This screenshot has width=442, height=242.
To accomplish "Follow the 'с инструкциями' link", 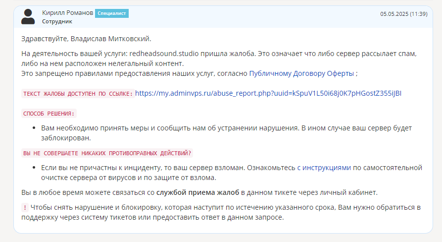I will coord(324,168).
